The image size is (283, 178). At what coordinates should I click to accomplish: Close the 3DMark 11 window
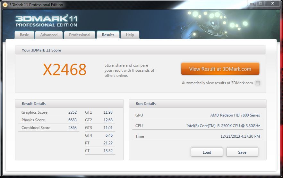272,3
